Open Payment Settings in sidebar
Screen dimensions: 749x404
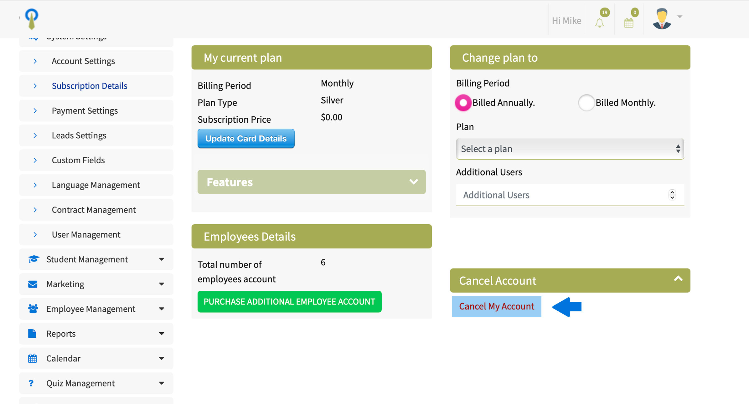(x=85, y=111)
